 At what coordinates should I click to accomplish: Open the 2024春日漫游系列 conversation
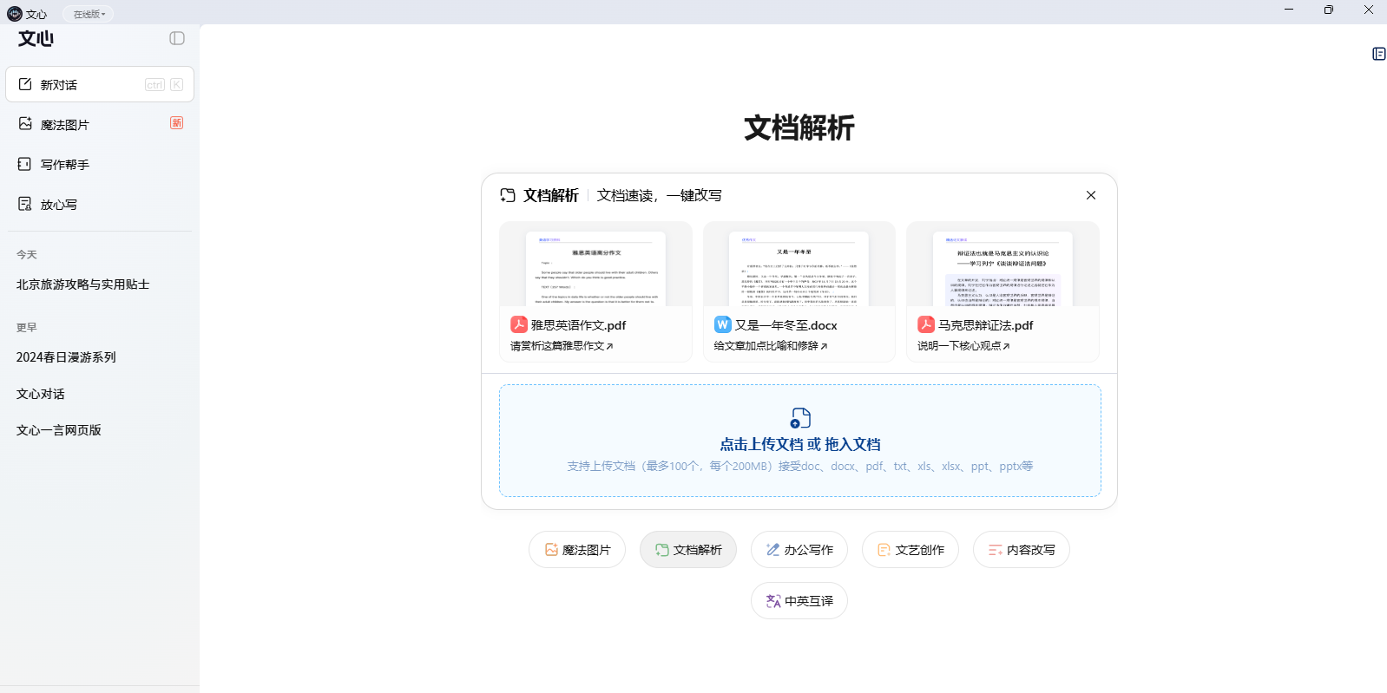(66, 357)
